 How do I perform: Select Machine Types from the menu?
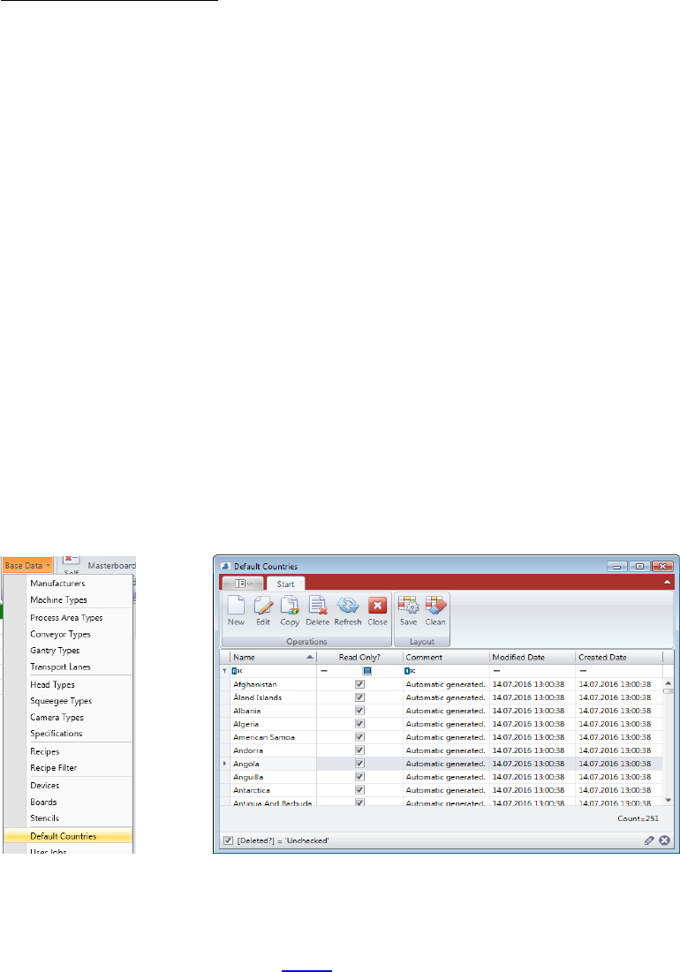pos(59,600)
